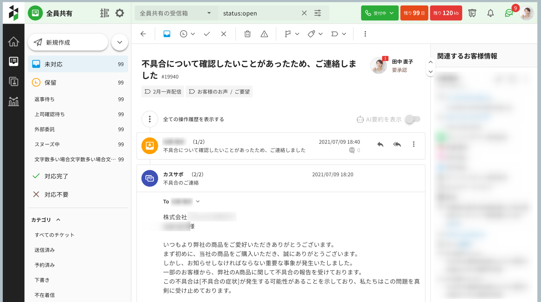
Task: Open the 保留 folder
Action: tap(78, 83)
